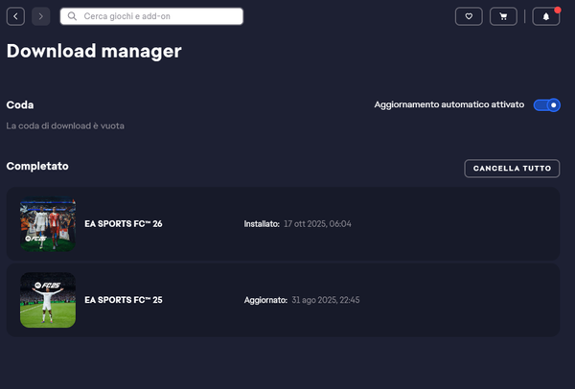Focus the "Cerca giochi e add-on" search field
The height and width of the screenshot is (389, 575).
pos(158,16)
